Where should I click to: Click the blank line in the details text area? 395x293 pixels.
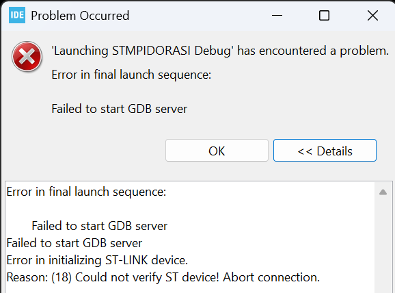[189, 209]
